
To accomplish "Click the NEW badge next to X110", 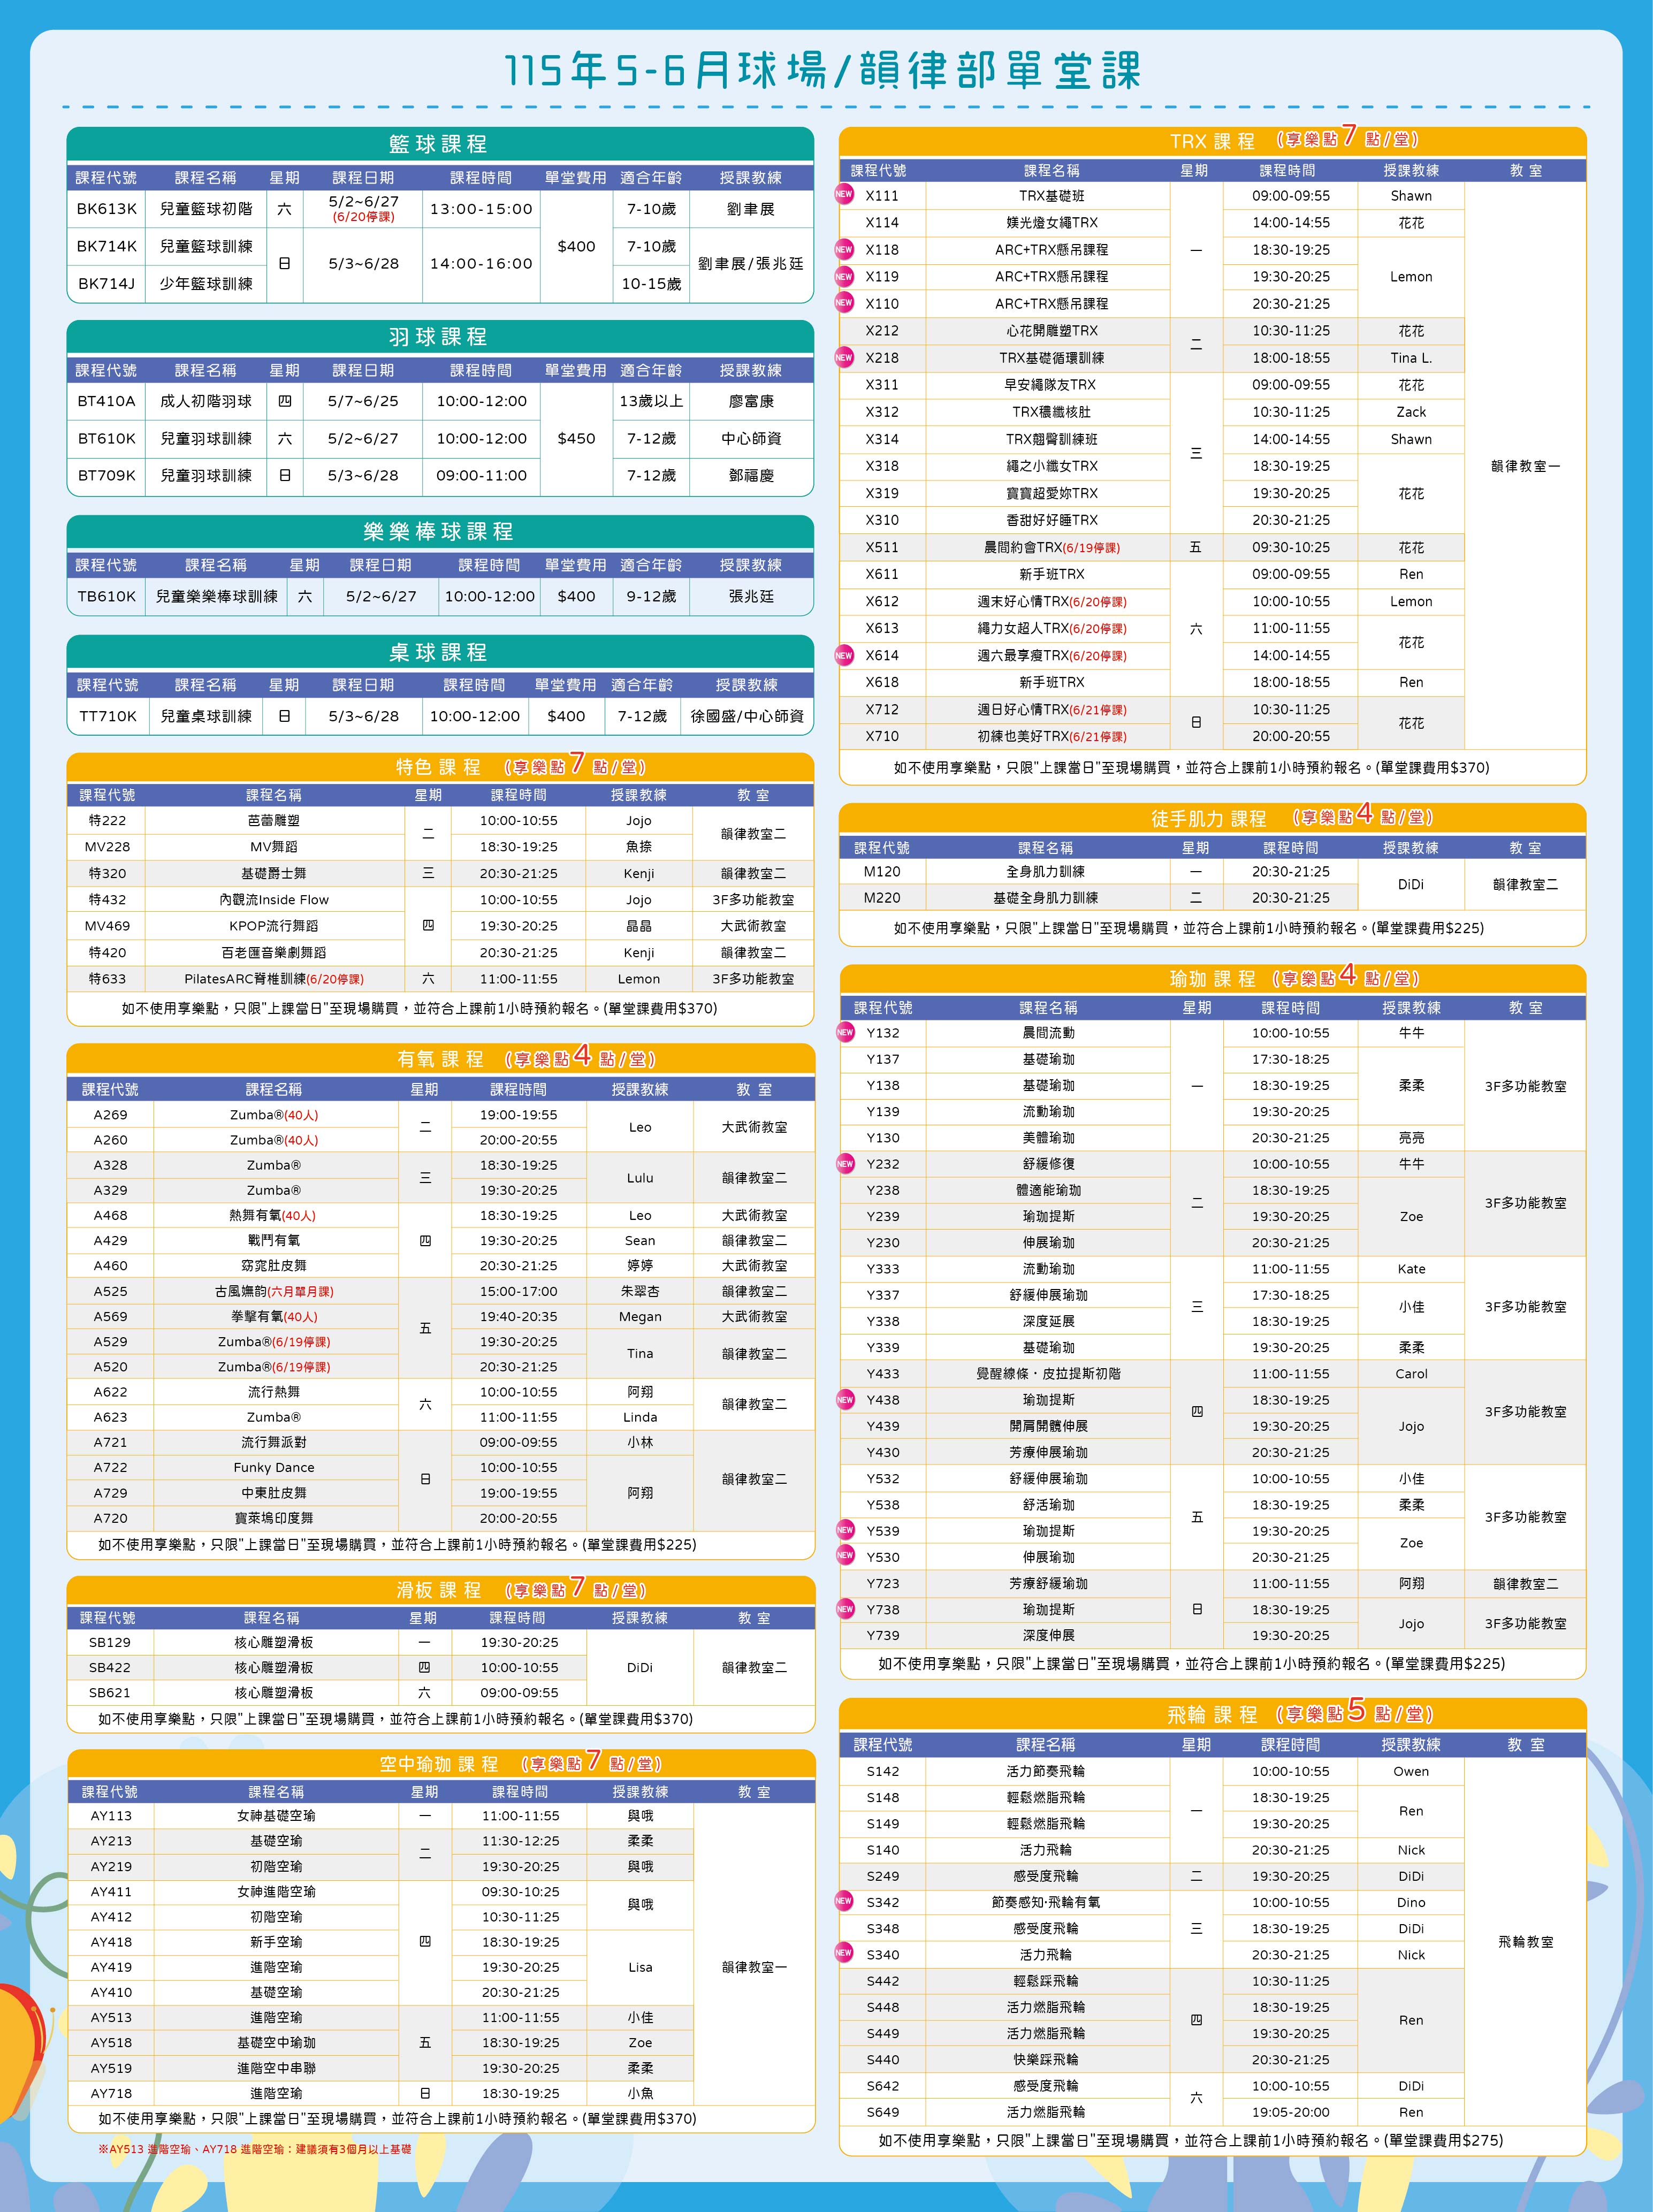I will coord(844,302).
